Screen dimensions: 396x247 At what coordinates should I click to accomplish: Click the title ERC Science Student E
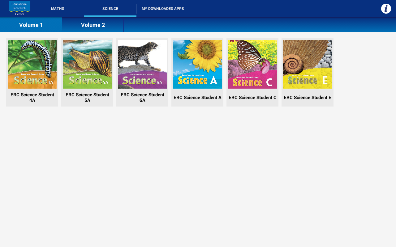(308, 98)
